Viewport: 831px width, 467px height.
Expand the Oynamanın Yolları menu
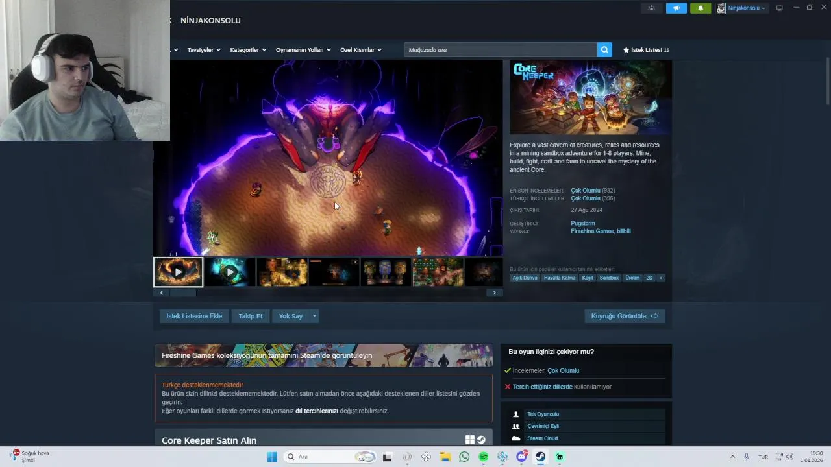pos(303,50)
